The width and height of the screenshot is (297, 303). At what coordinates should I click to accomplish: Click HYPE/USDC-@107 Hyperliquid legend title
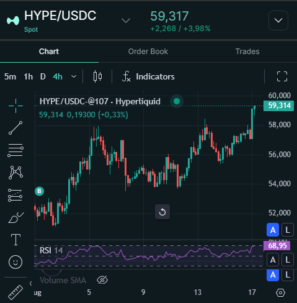click(x=100, y=101)
